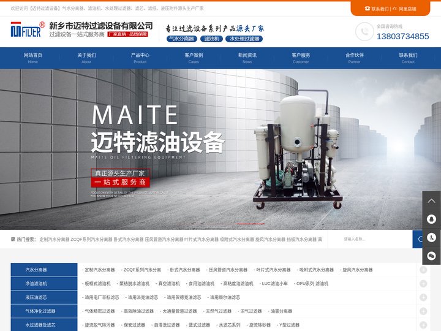Open 联系我们 Contact menu item
441x331 pixels.
coord(408,58)
